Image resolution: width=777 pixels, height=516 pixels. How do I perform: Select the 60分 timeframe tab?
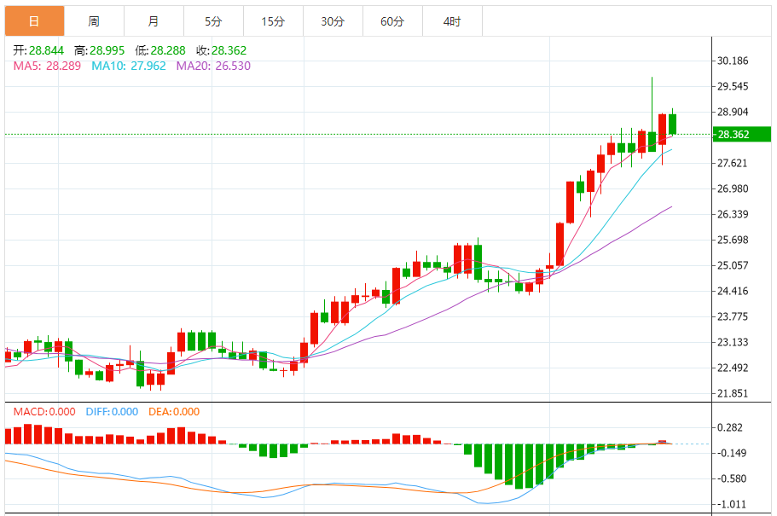tap(392, 21)
